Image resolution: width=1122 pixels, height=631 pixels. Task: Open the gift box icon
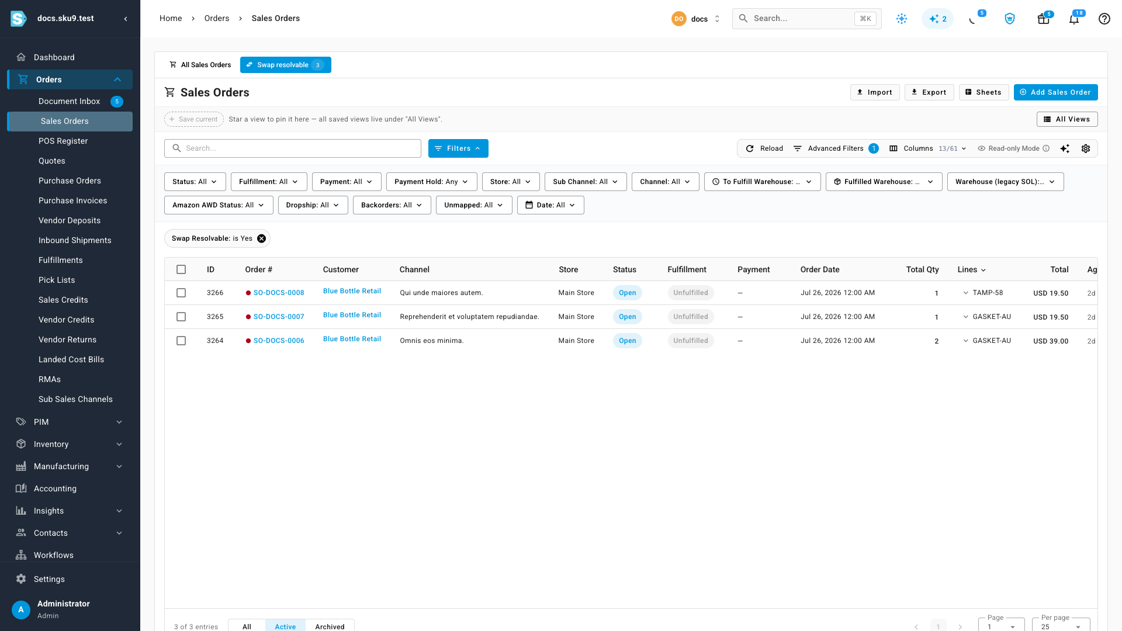pos(1043,19)
